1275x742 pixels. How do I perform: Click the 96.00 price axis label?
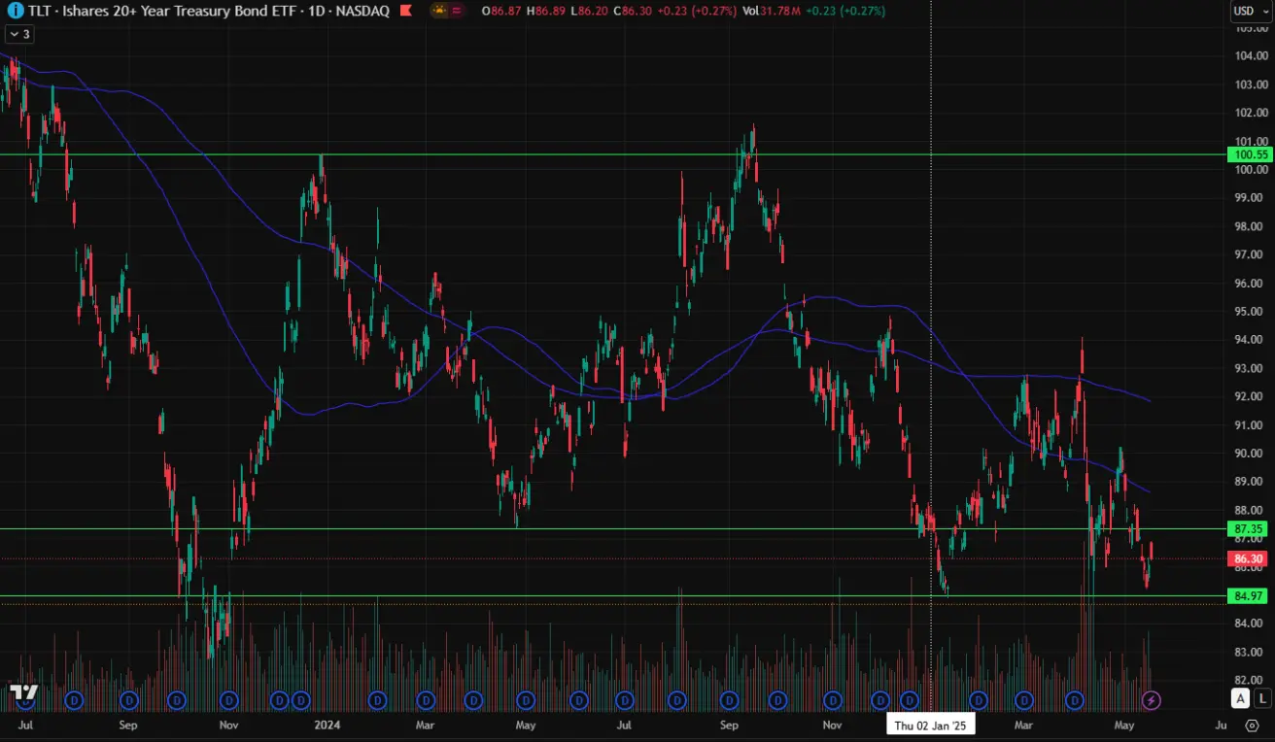(1250, 283)
